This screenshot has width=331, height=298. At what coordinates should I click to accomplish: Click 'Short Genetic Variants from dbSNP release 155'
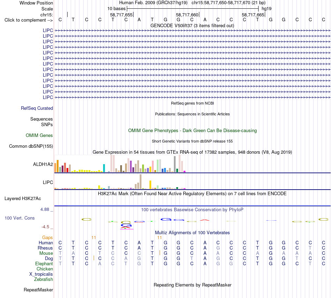(192, 141)
